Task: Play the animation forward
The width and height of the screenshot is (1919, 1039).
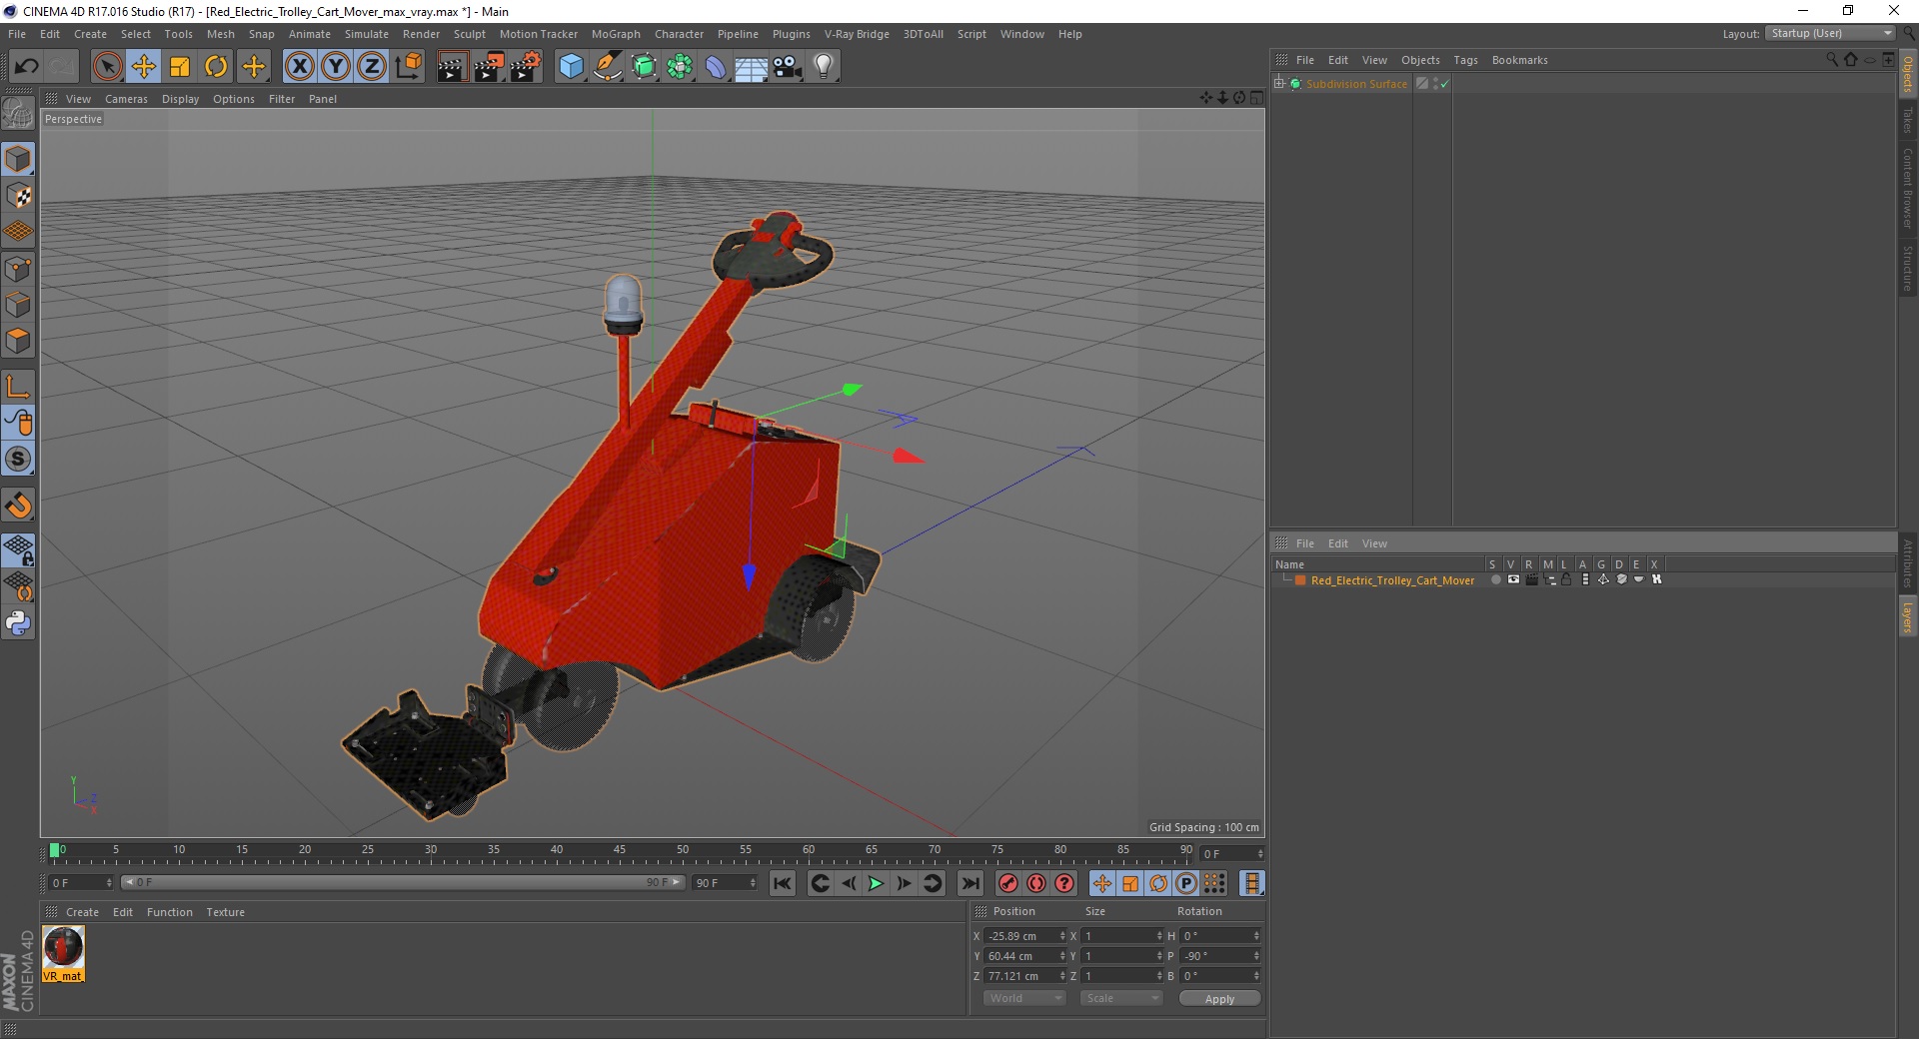Action: coord(876,883)
